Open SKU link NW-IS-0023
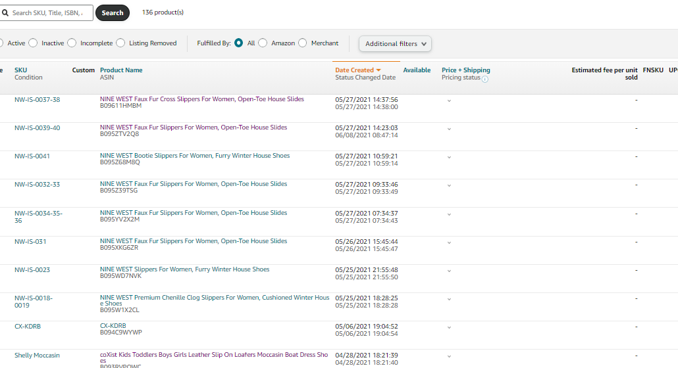The height and width of the screenshot is (368, 678). 32,270
